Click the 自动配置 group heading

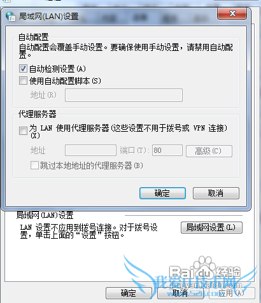click(x=34, y=37)
